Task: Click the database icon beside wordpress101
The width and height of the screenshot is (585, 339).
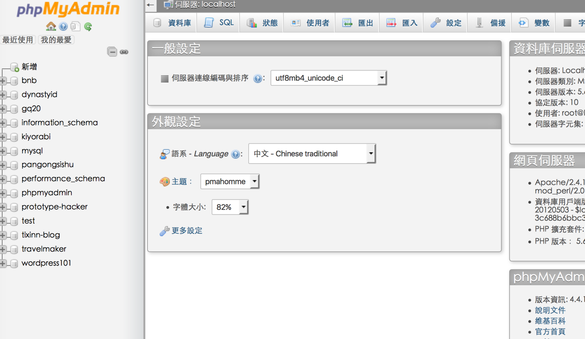Action: (x=14, y=263)
